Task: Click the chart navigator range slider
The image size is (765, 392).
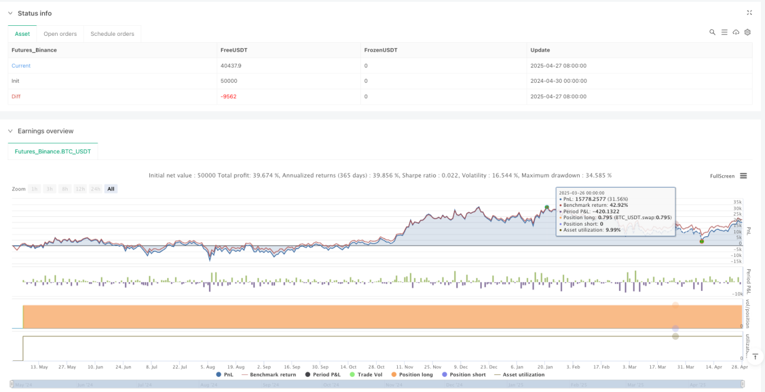Action: pyautogui.click(x=378, y=385)
